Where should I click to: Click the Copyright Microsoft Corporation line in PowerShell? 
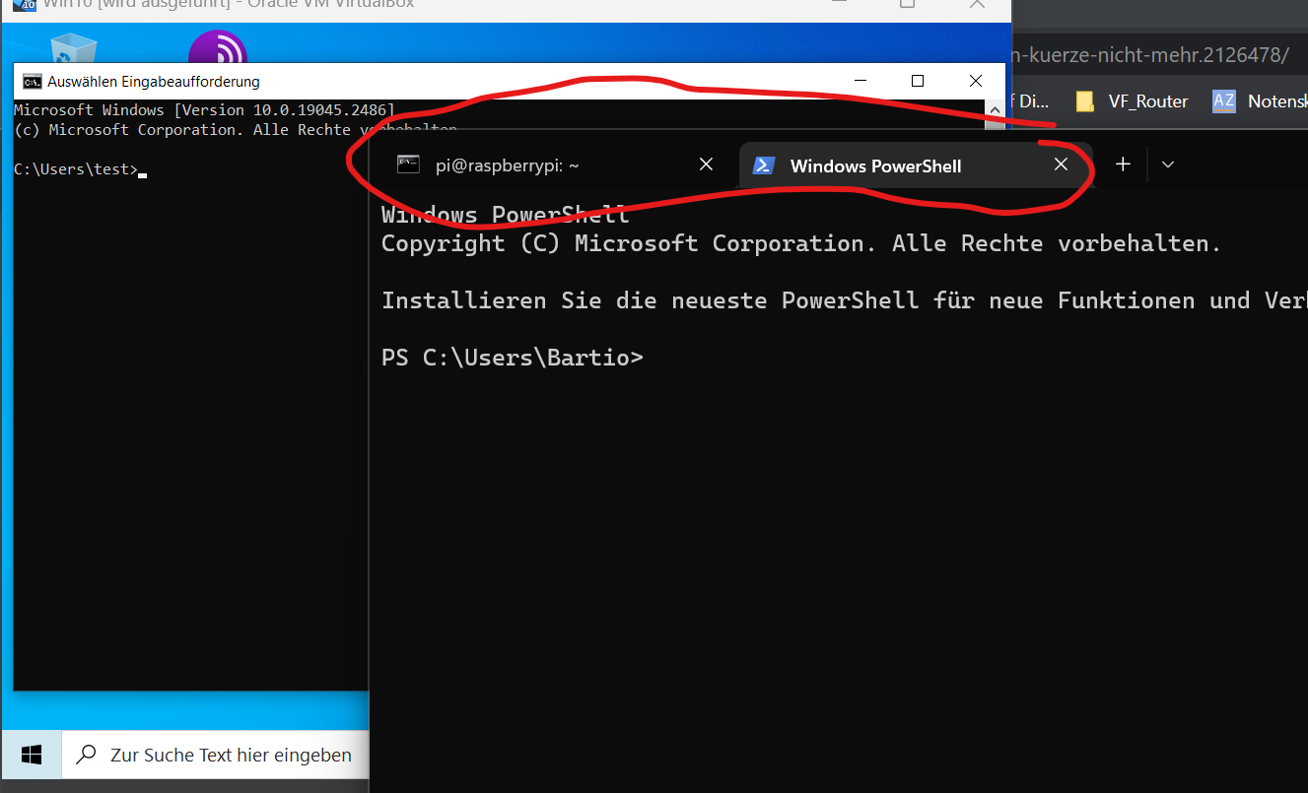click(800, 243)
